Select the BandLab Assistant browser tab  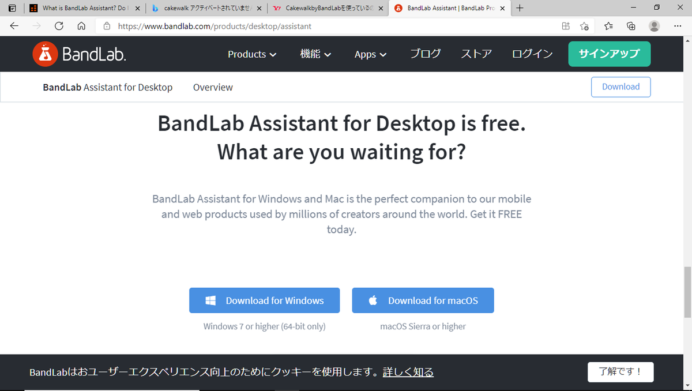click(x=450, y=8)
